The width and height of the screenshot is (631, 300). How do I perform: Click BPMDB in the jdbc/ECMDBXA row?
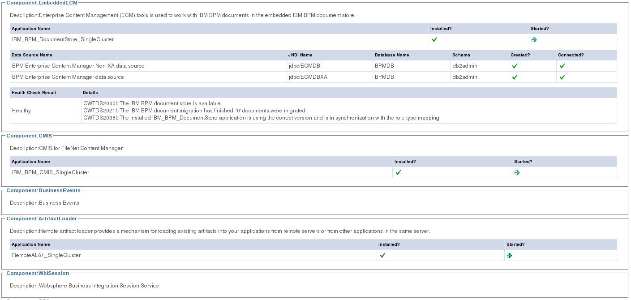[x=384, y=77]
